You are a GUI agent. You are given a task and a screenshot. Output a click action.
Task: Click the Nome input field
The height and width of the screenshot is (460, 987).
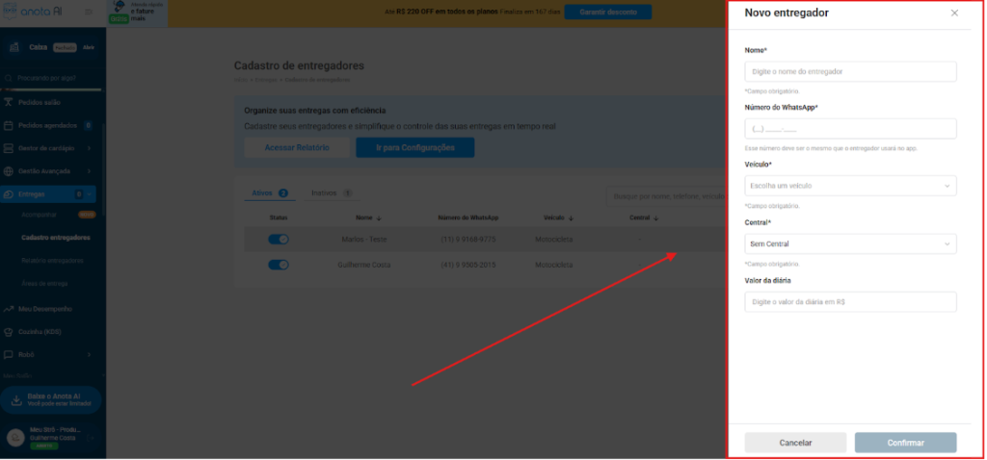[850, 71]
